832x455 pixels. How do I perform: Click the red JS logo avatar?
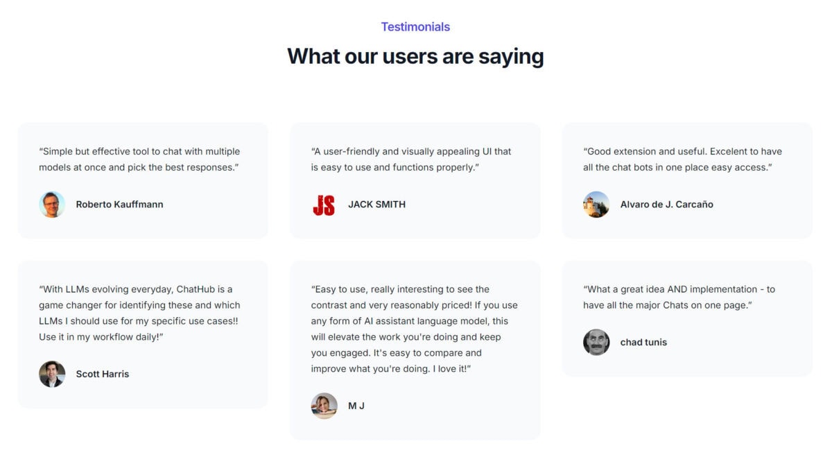tap(324, 205)
